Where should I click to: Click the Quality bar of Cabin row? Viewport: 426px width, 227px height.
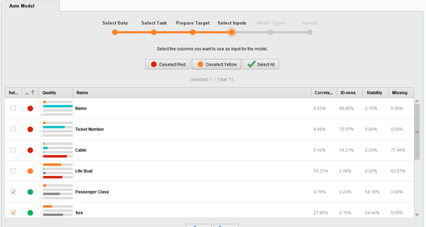tap(56, 150)
